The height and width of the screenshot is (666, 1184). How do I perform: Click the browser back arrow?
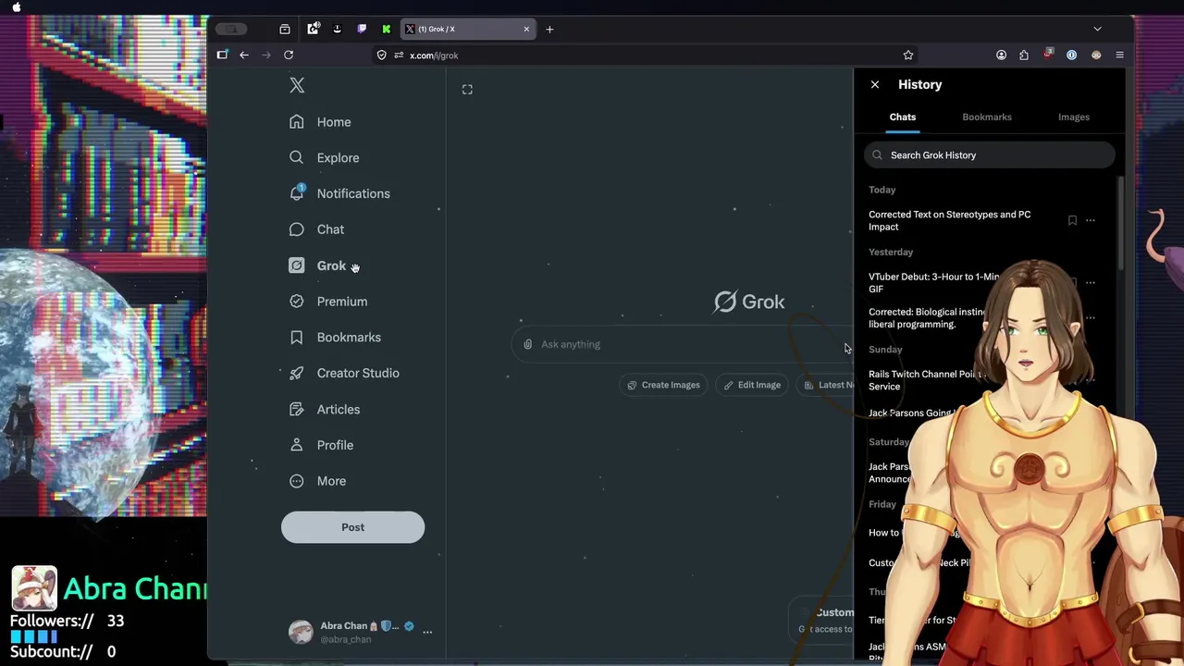244,55
